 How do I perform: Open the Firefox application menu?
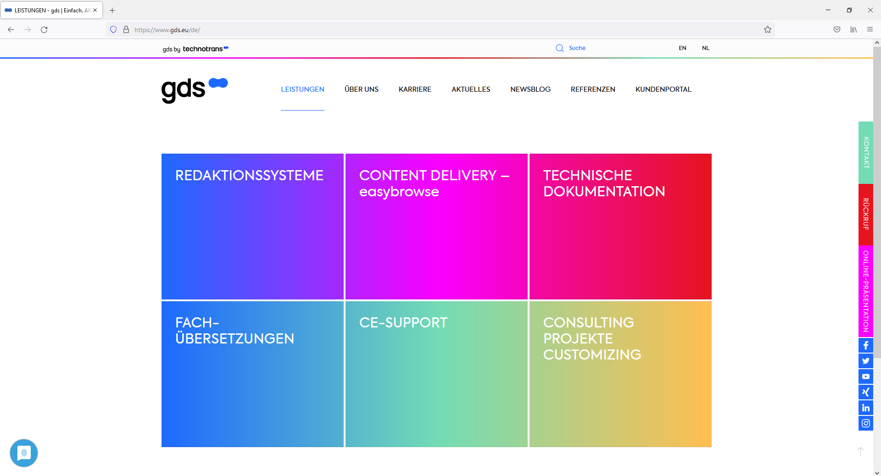coord(870,30)
